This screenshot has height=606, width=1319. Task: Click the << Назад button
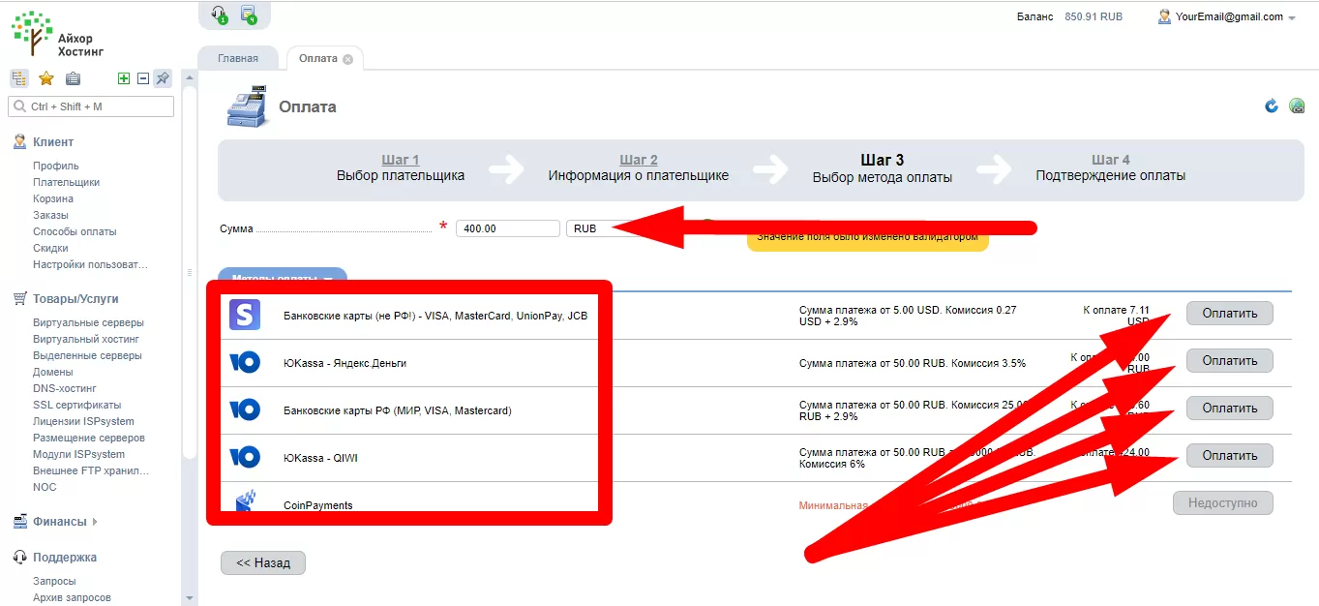pyautogui.click(x=263, y=562)
